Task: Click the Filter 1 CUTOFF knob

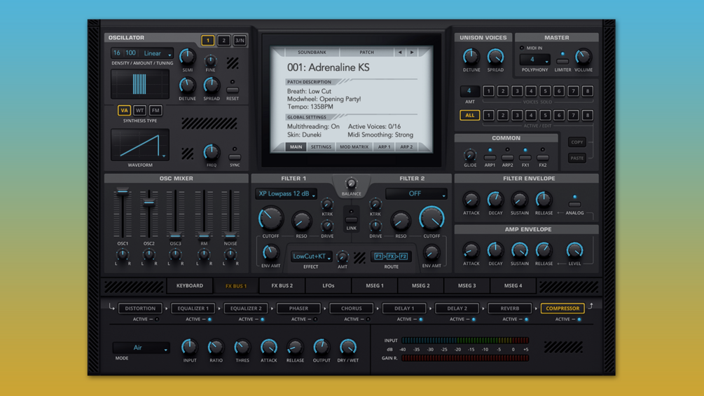Action: click(270, 219)
